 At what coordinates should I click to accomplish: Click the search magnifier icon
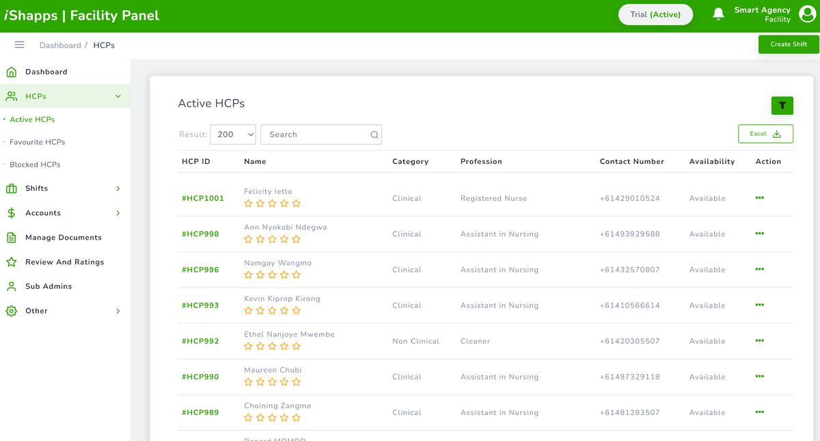(374, 134)
